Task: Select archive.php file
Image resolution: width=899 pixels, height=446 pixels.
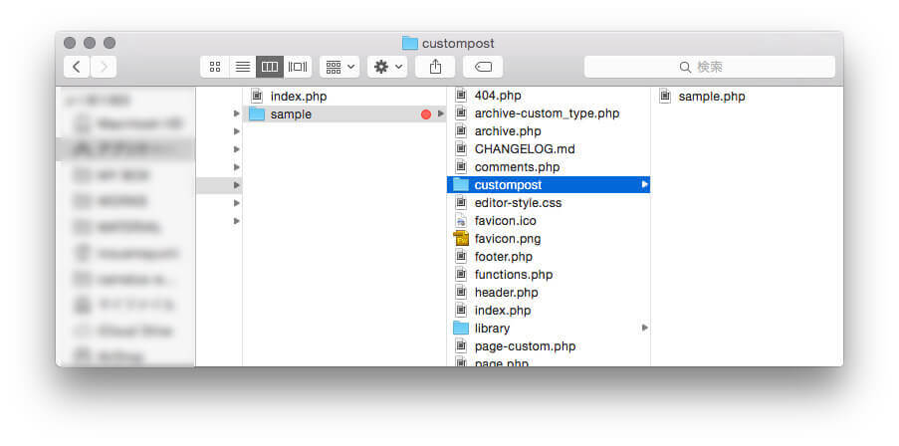Action: tap(549, 131)
